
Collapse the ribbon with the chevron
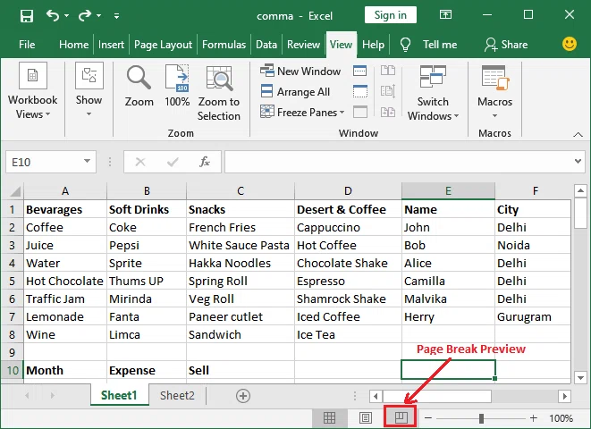(578, 134)
